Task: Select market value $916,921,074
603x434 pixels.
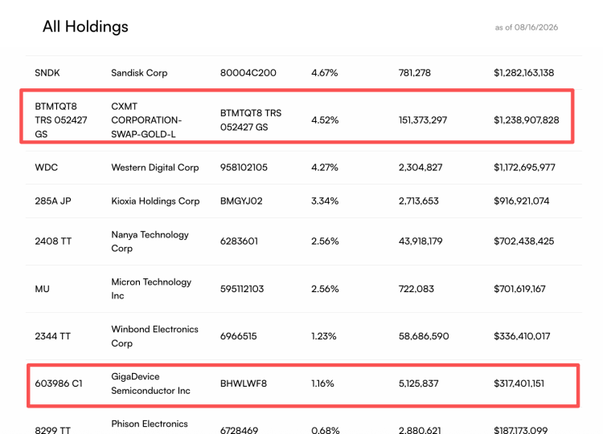Action: coord(522,201)
